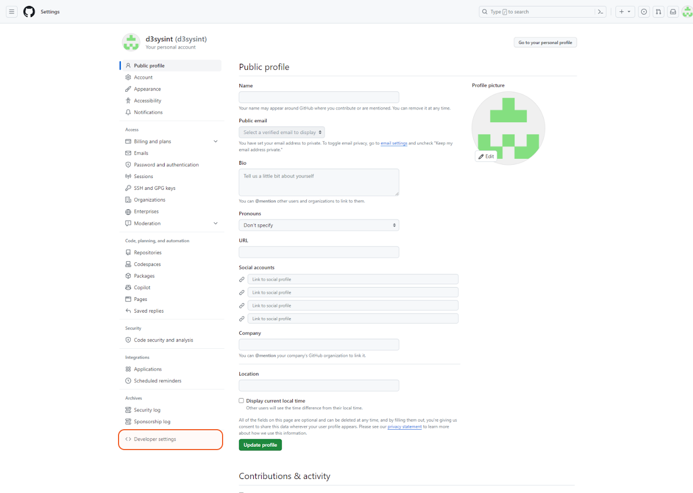Click the Bio text area

[319, 182]
